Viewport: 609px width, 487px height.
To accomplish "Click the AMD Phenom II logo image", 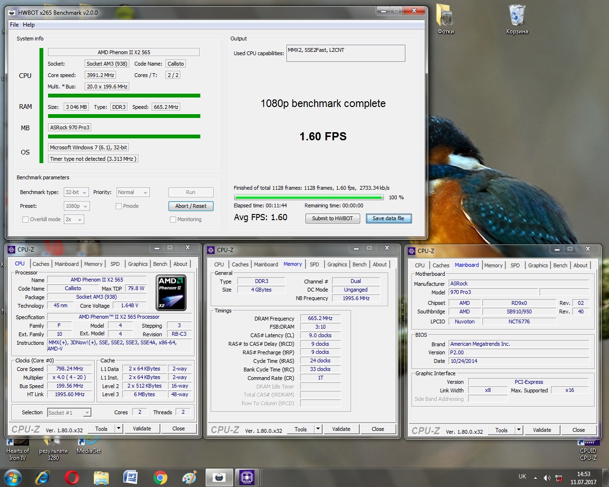I will (x=171, y=292).
